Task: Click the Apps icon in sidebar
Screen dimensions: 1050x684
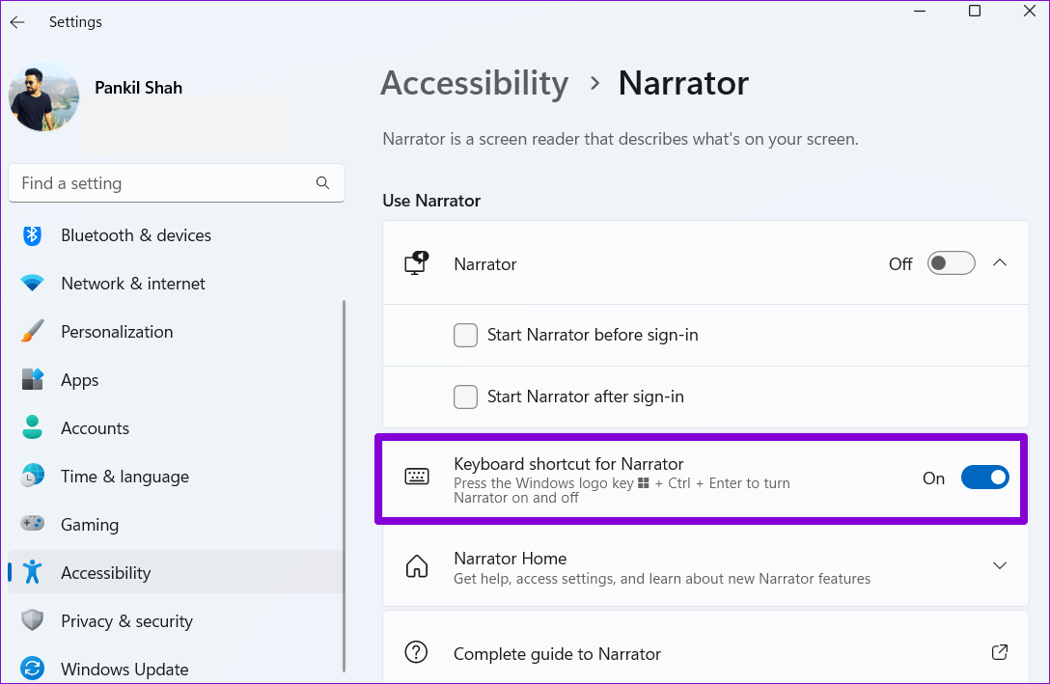Action: point(33,379)
